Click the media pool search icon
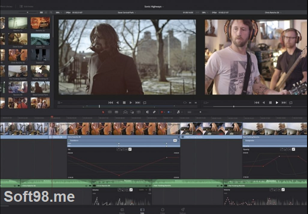This screenshot has width=308, height=214. pos(51,12)
